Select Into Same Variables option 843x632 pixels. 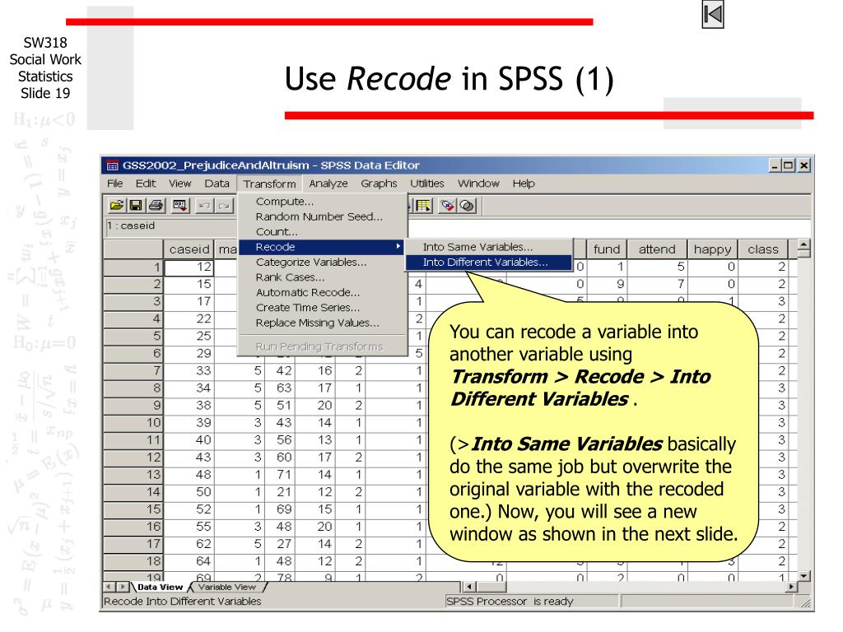[477, 247]
